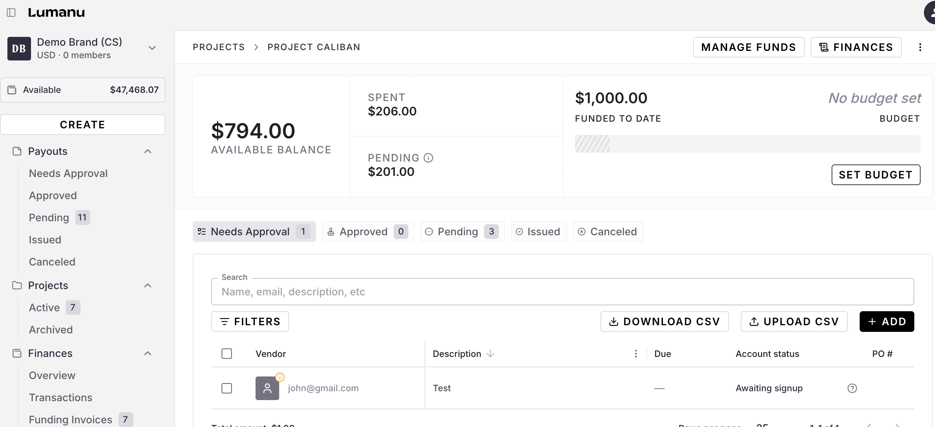
Task: Collapse the Projects sidebar section
Action: [148, 285]
